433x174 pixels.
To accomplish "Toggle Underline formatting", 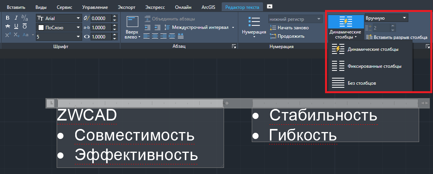I will 16,27.
